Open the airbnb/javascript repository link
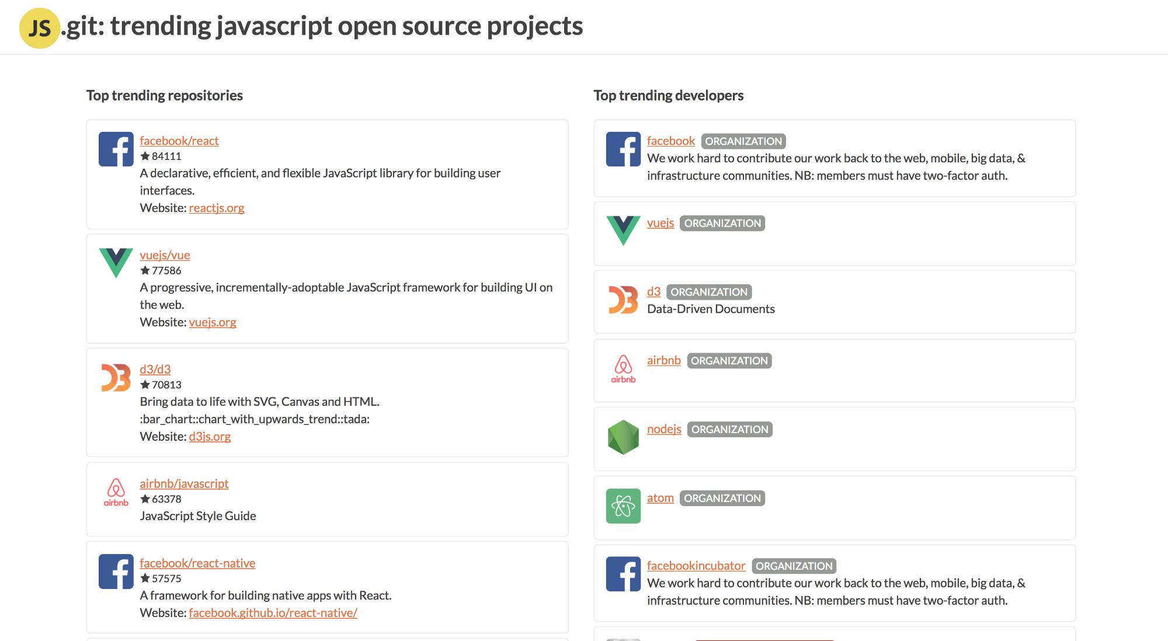The image size is (1168, 641). [184, 484]
